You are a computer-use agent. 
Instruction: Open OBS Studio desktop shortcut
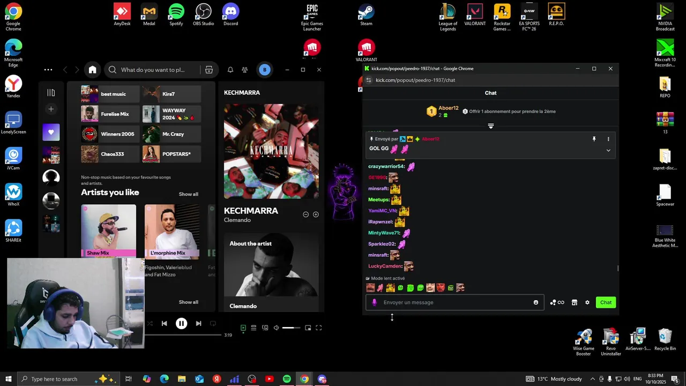[x=203, y=14]
